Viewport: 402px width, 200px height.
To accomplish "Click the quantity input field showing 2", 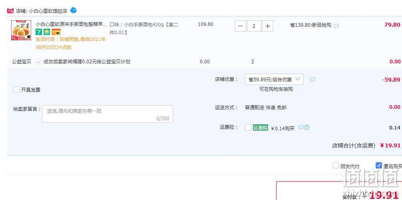I will click(x=254, y=26).
